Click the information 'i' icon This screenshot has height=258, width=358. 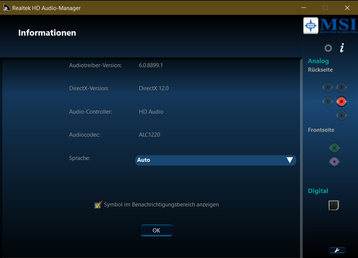point(342,48)
